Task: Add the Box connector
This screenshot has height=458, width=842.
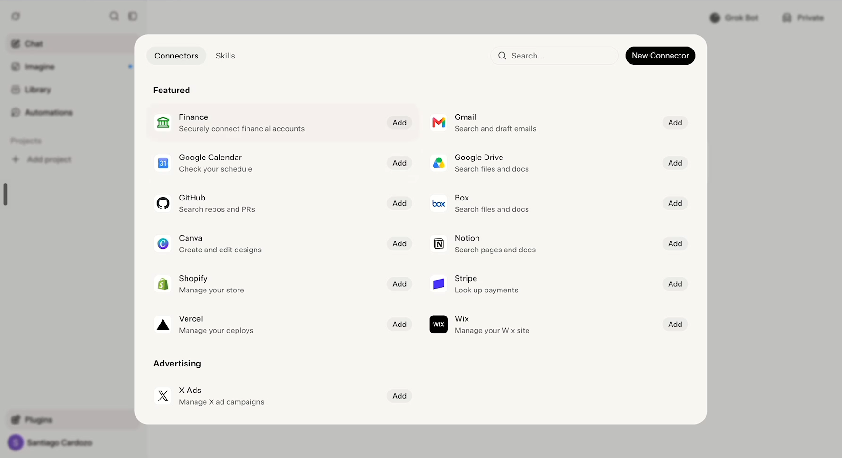Action: tap(675, 203)
